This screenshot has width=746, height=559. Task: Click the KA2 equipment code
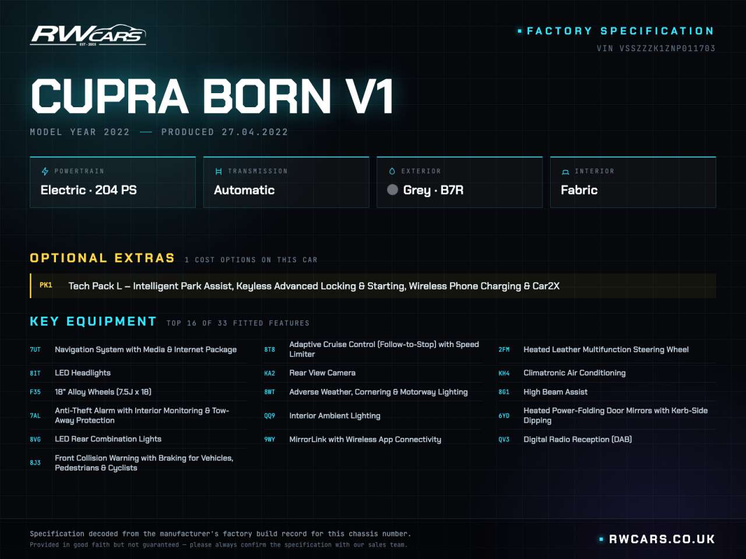coord(270,373)
